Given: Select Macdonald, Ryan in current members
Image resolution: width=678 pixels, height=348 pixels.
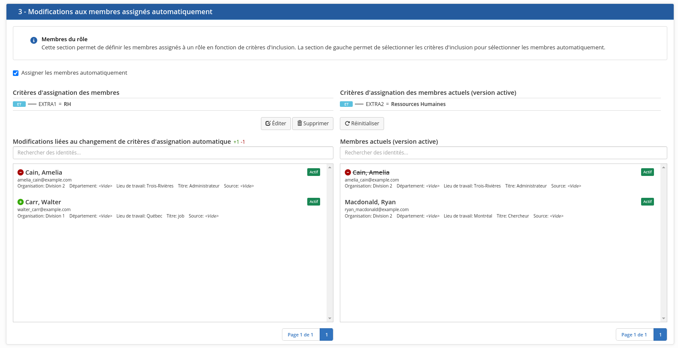Looking at the screenshot, I should [x=370, y=202].
